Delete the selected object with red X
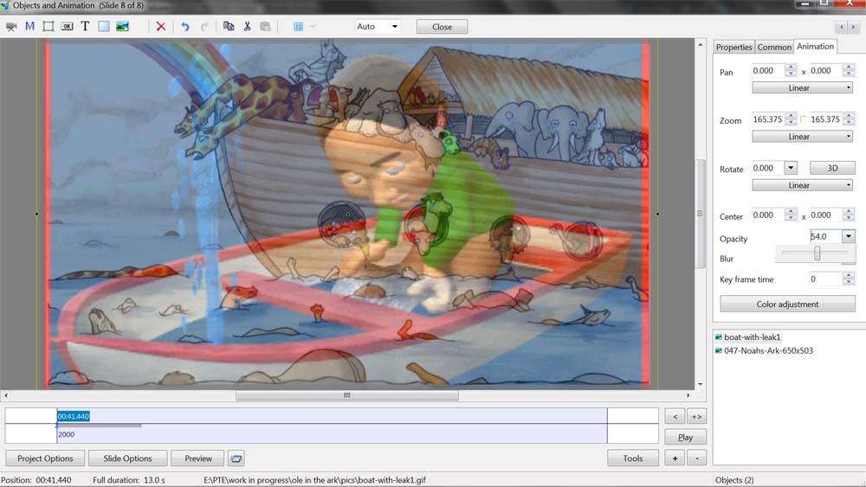 click(161, 27)
